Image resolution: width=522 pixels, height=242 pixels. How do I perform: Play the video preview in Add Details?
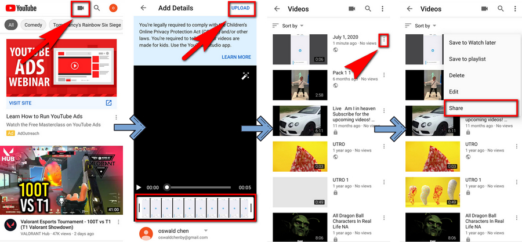pos(139,187)
